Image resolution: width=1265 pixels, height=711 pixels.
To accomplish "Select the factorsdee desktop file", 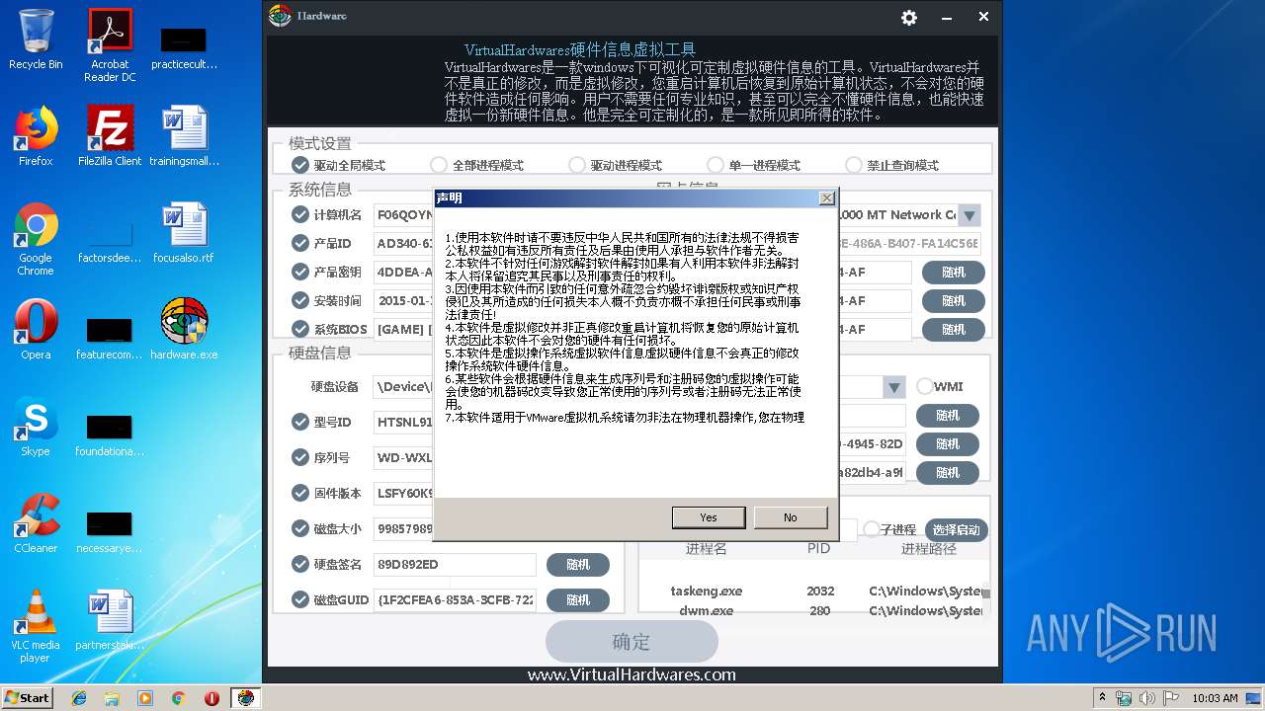I will click(110, 240).
